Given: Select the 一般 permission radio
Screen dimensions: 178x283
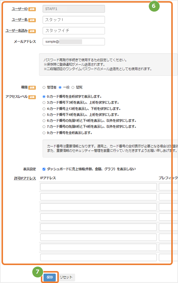Looking at the screenshot, I should 60,87.
